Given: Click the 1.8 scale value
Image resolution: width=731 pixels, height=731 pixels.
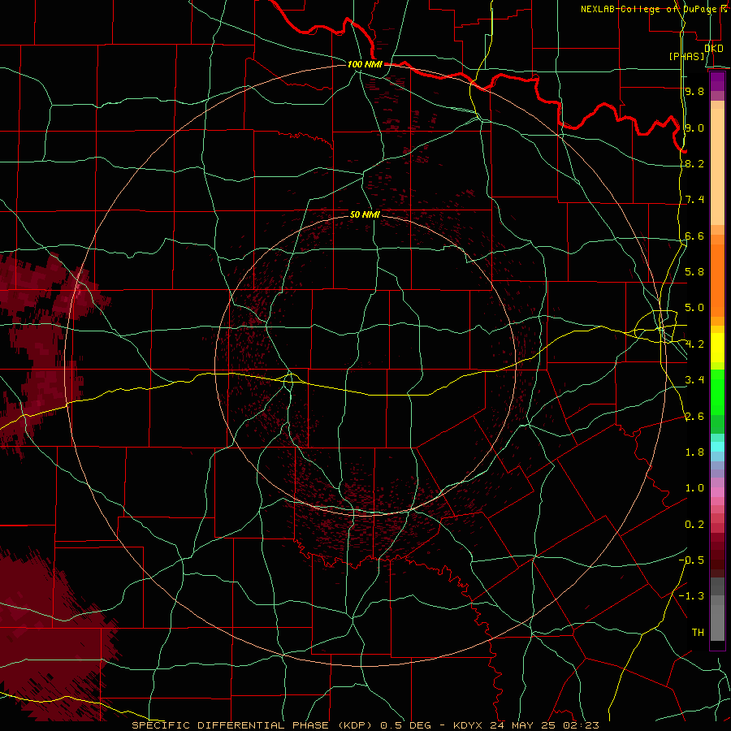Looking at the screenshot, I should pos(694,452).
